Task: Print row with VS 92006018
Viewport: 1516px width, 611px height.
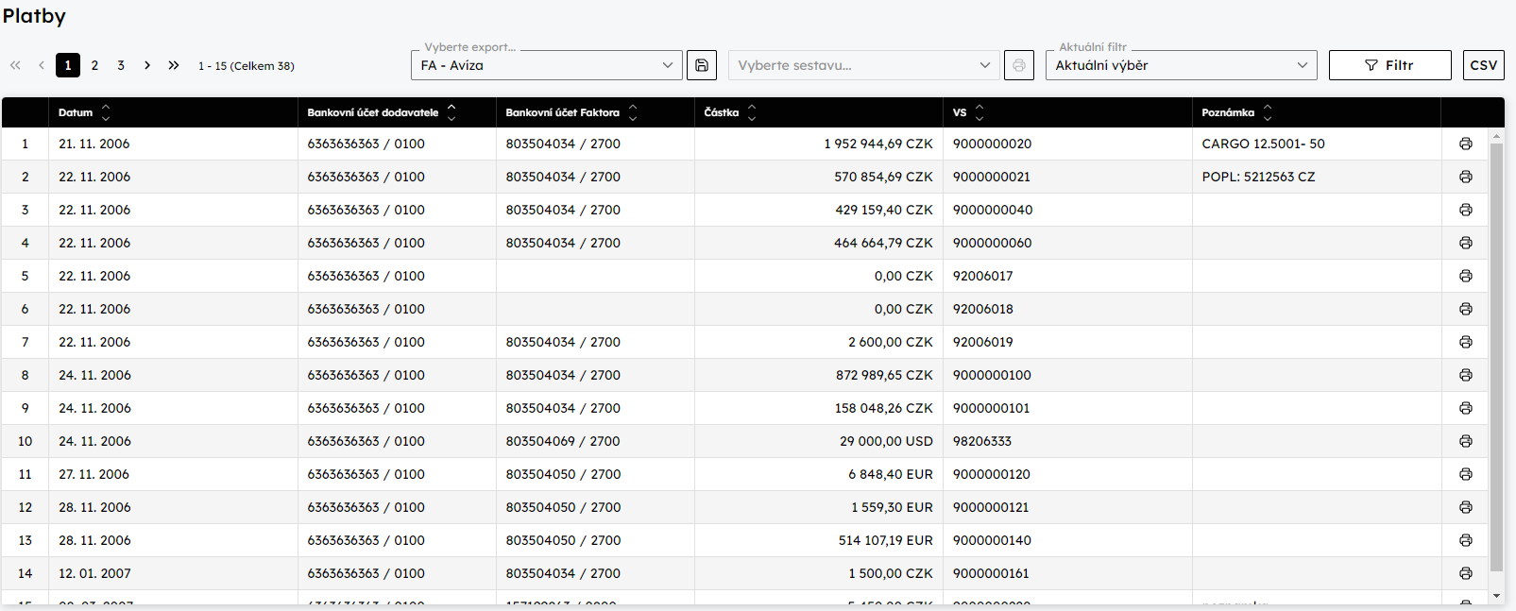Action: pos(1465,309)
